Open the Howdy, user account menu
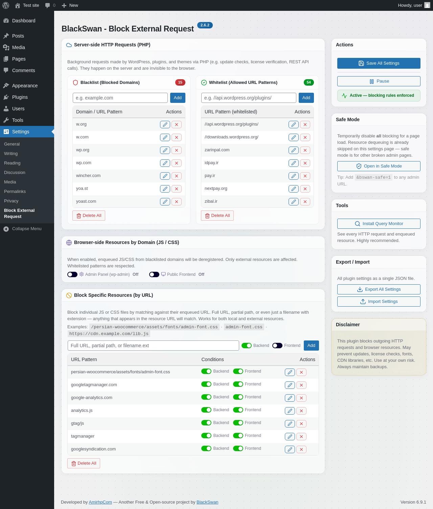The width and height of the screenshot is (433, 509). coord(414,5)
